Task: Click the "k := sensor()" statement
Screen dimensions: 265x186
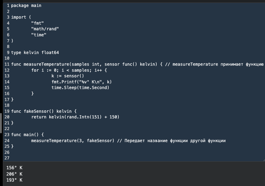Action: pyautogui.click(x=68, y=76)
